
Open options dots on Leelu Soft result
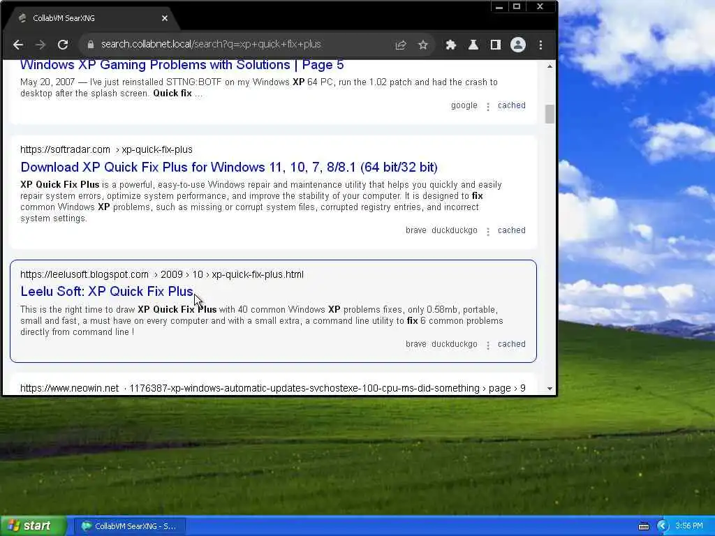488,345
